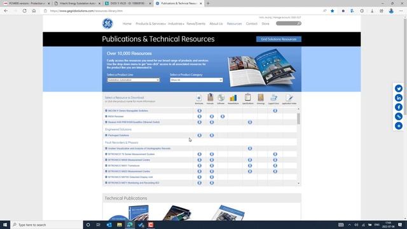Share page on Facebook
The image size is (407, 229).
point(399,108)
